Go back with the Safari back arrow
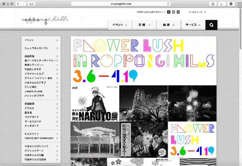242x166 pixels. pos(18,4)
